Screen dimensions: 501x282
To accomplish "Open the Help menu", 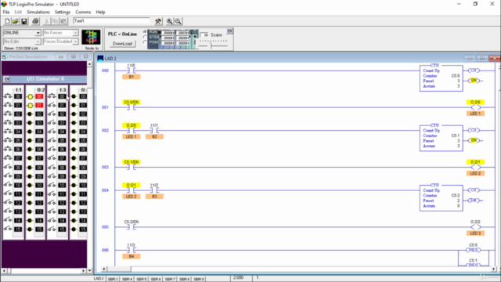I will (100, 13).
